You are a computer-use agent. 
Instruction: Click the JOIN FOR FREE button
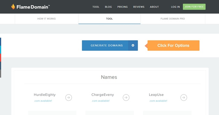tap(194, 7)
